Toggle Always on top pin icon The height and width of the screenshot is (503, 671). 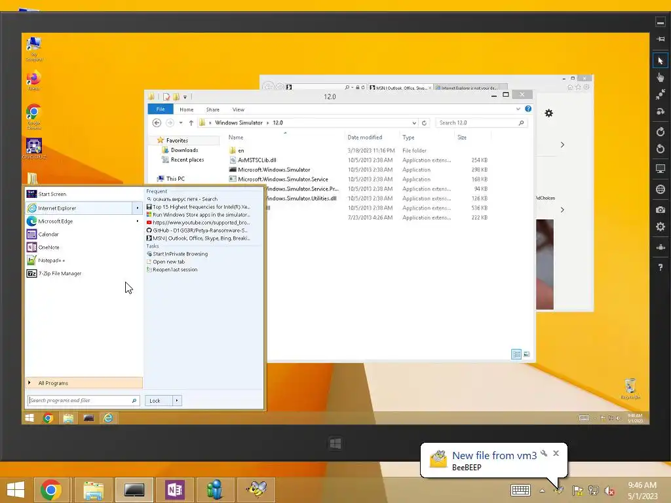tap(661, 39)
